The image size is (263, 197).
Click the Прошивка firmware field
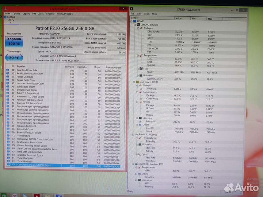[66, 34]
